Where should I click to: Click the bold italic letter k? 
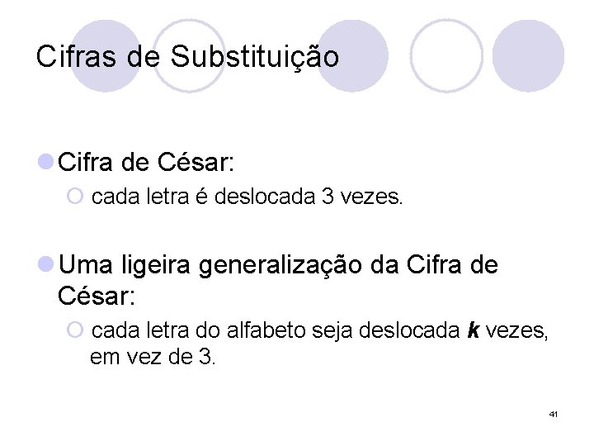(x=474, y=332)
